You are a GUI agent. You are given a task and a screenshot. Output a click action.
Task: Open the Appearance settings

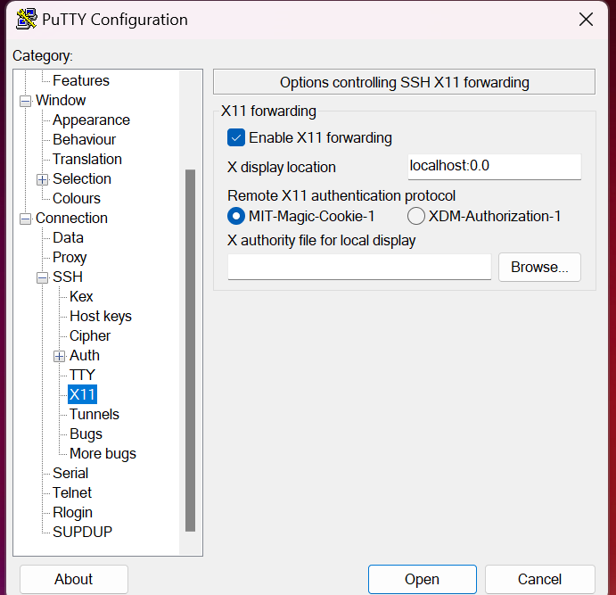tap(91, 120)
